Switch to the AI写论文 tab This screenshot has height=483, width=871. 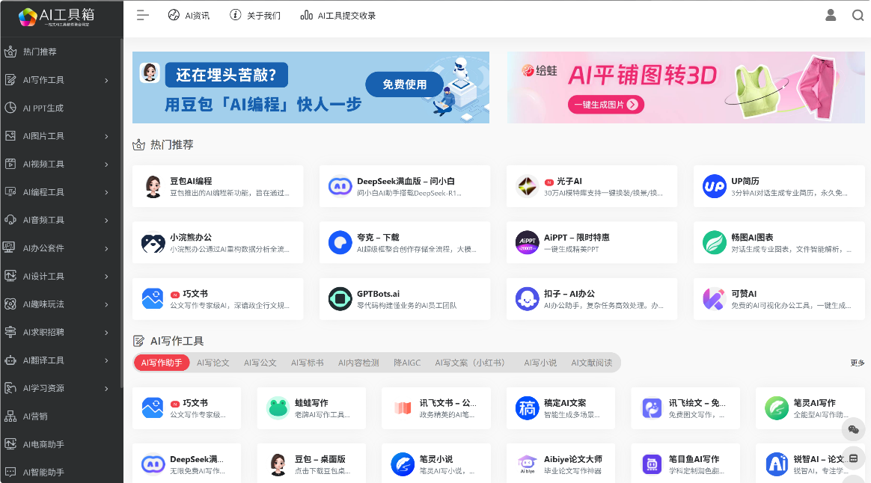(213, 363)
